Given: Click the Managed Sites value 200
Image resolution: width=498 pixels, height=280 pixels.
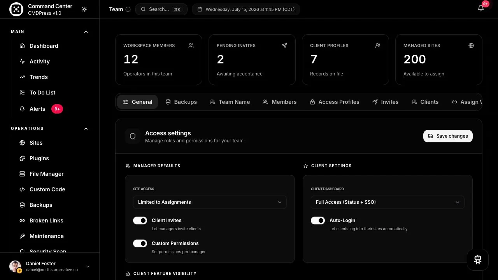Looking at the screenshot, I should click(415, 59).
